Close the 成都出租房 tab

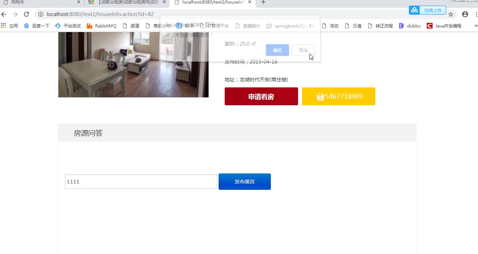pyautogui.click(x=164, y=2)
